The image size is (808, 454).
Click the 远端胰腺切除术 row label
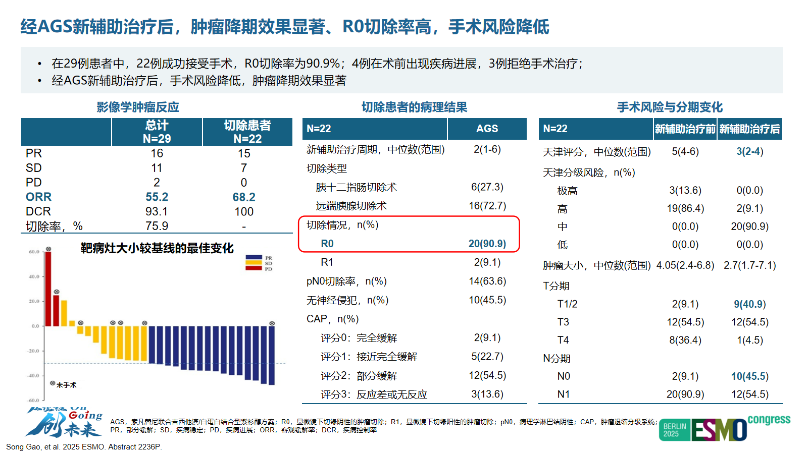(351, 206)
